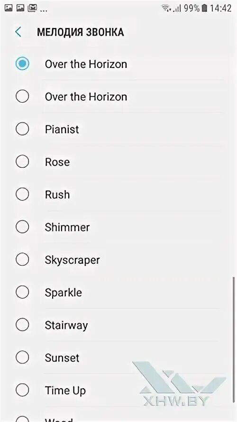Tap the signal strength bars icon
Screen dimensions: 237x422
coord(177,9)
